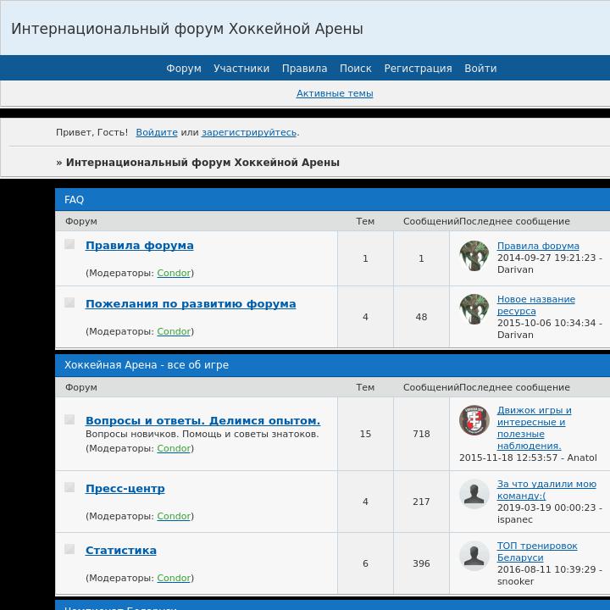Open the Пожелания по развитию форума forum
This screenshot has height=610, width=610.
click(x=191, y=304)
